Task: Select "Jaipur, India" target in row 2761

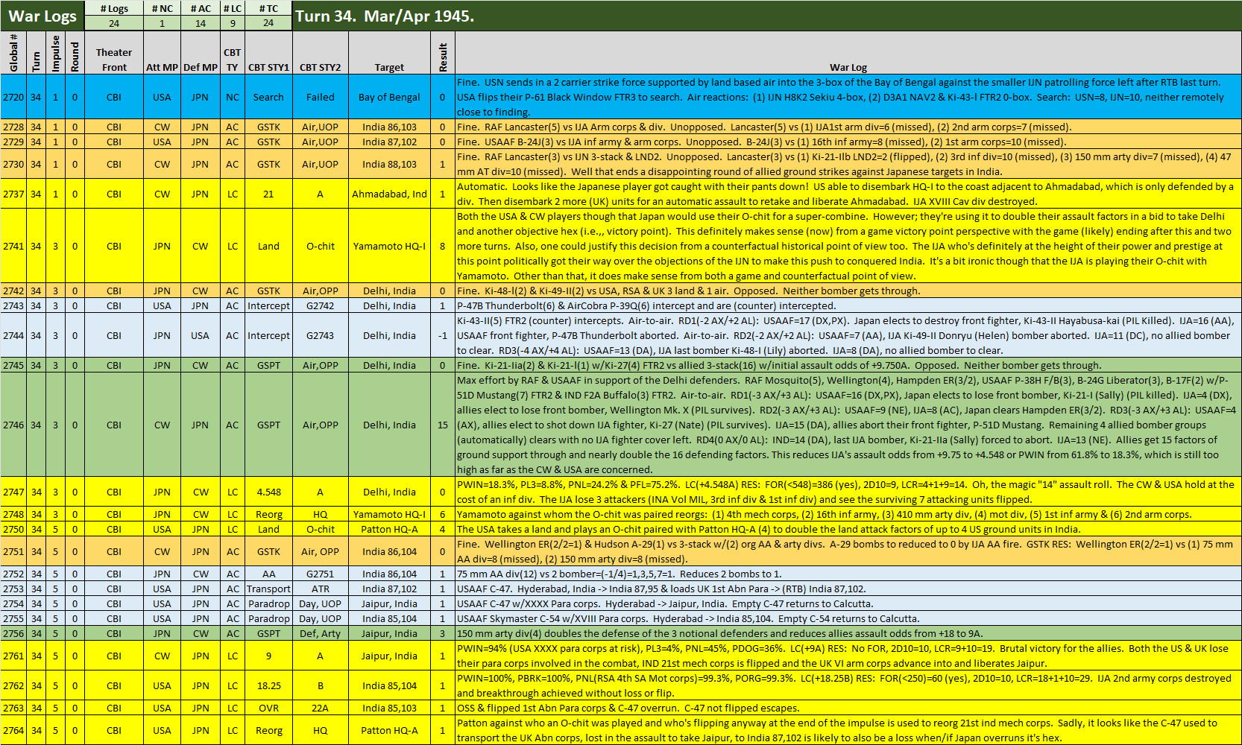Action: (x=390, y=656)
